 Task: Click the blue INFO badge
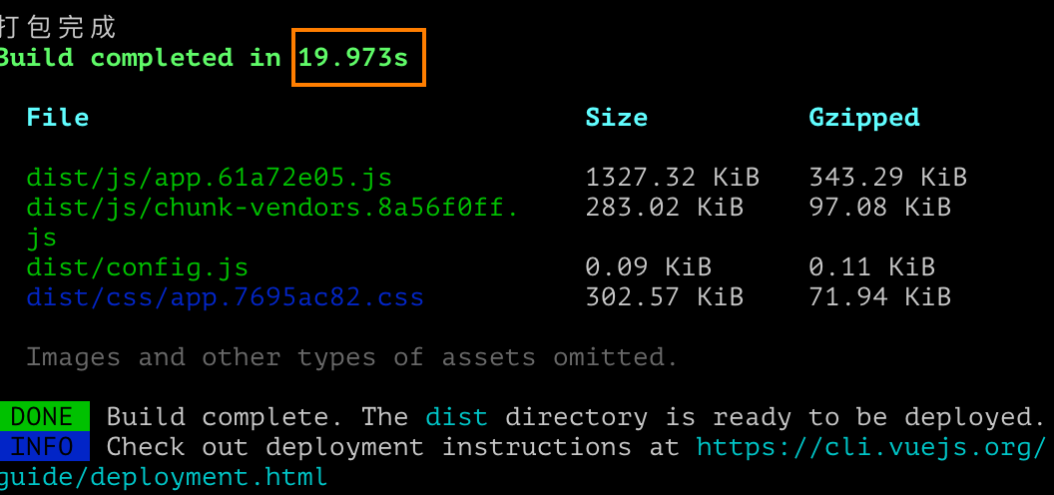44,446
